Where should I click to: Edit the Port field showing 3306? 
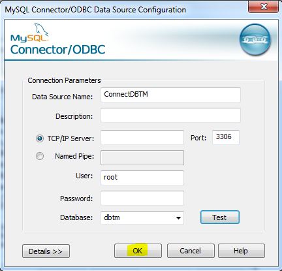point(226,137)
